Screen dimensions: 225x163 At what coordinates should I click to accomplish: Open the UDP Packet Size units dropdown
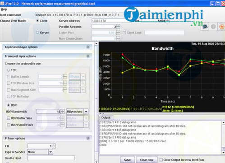[86, 125]
